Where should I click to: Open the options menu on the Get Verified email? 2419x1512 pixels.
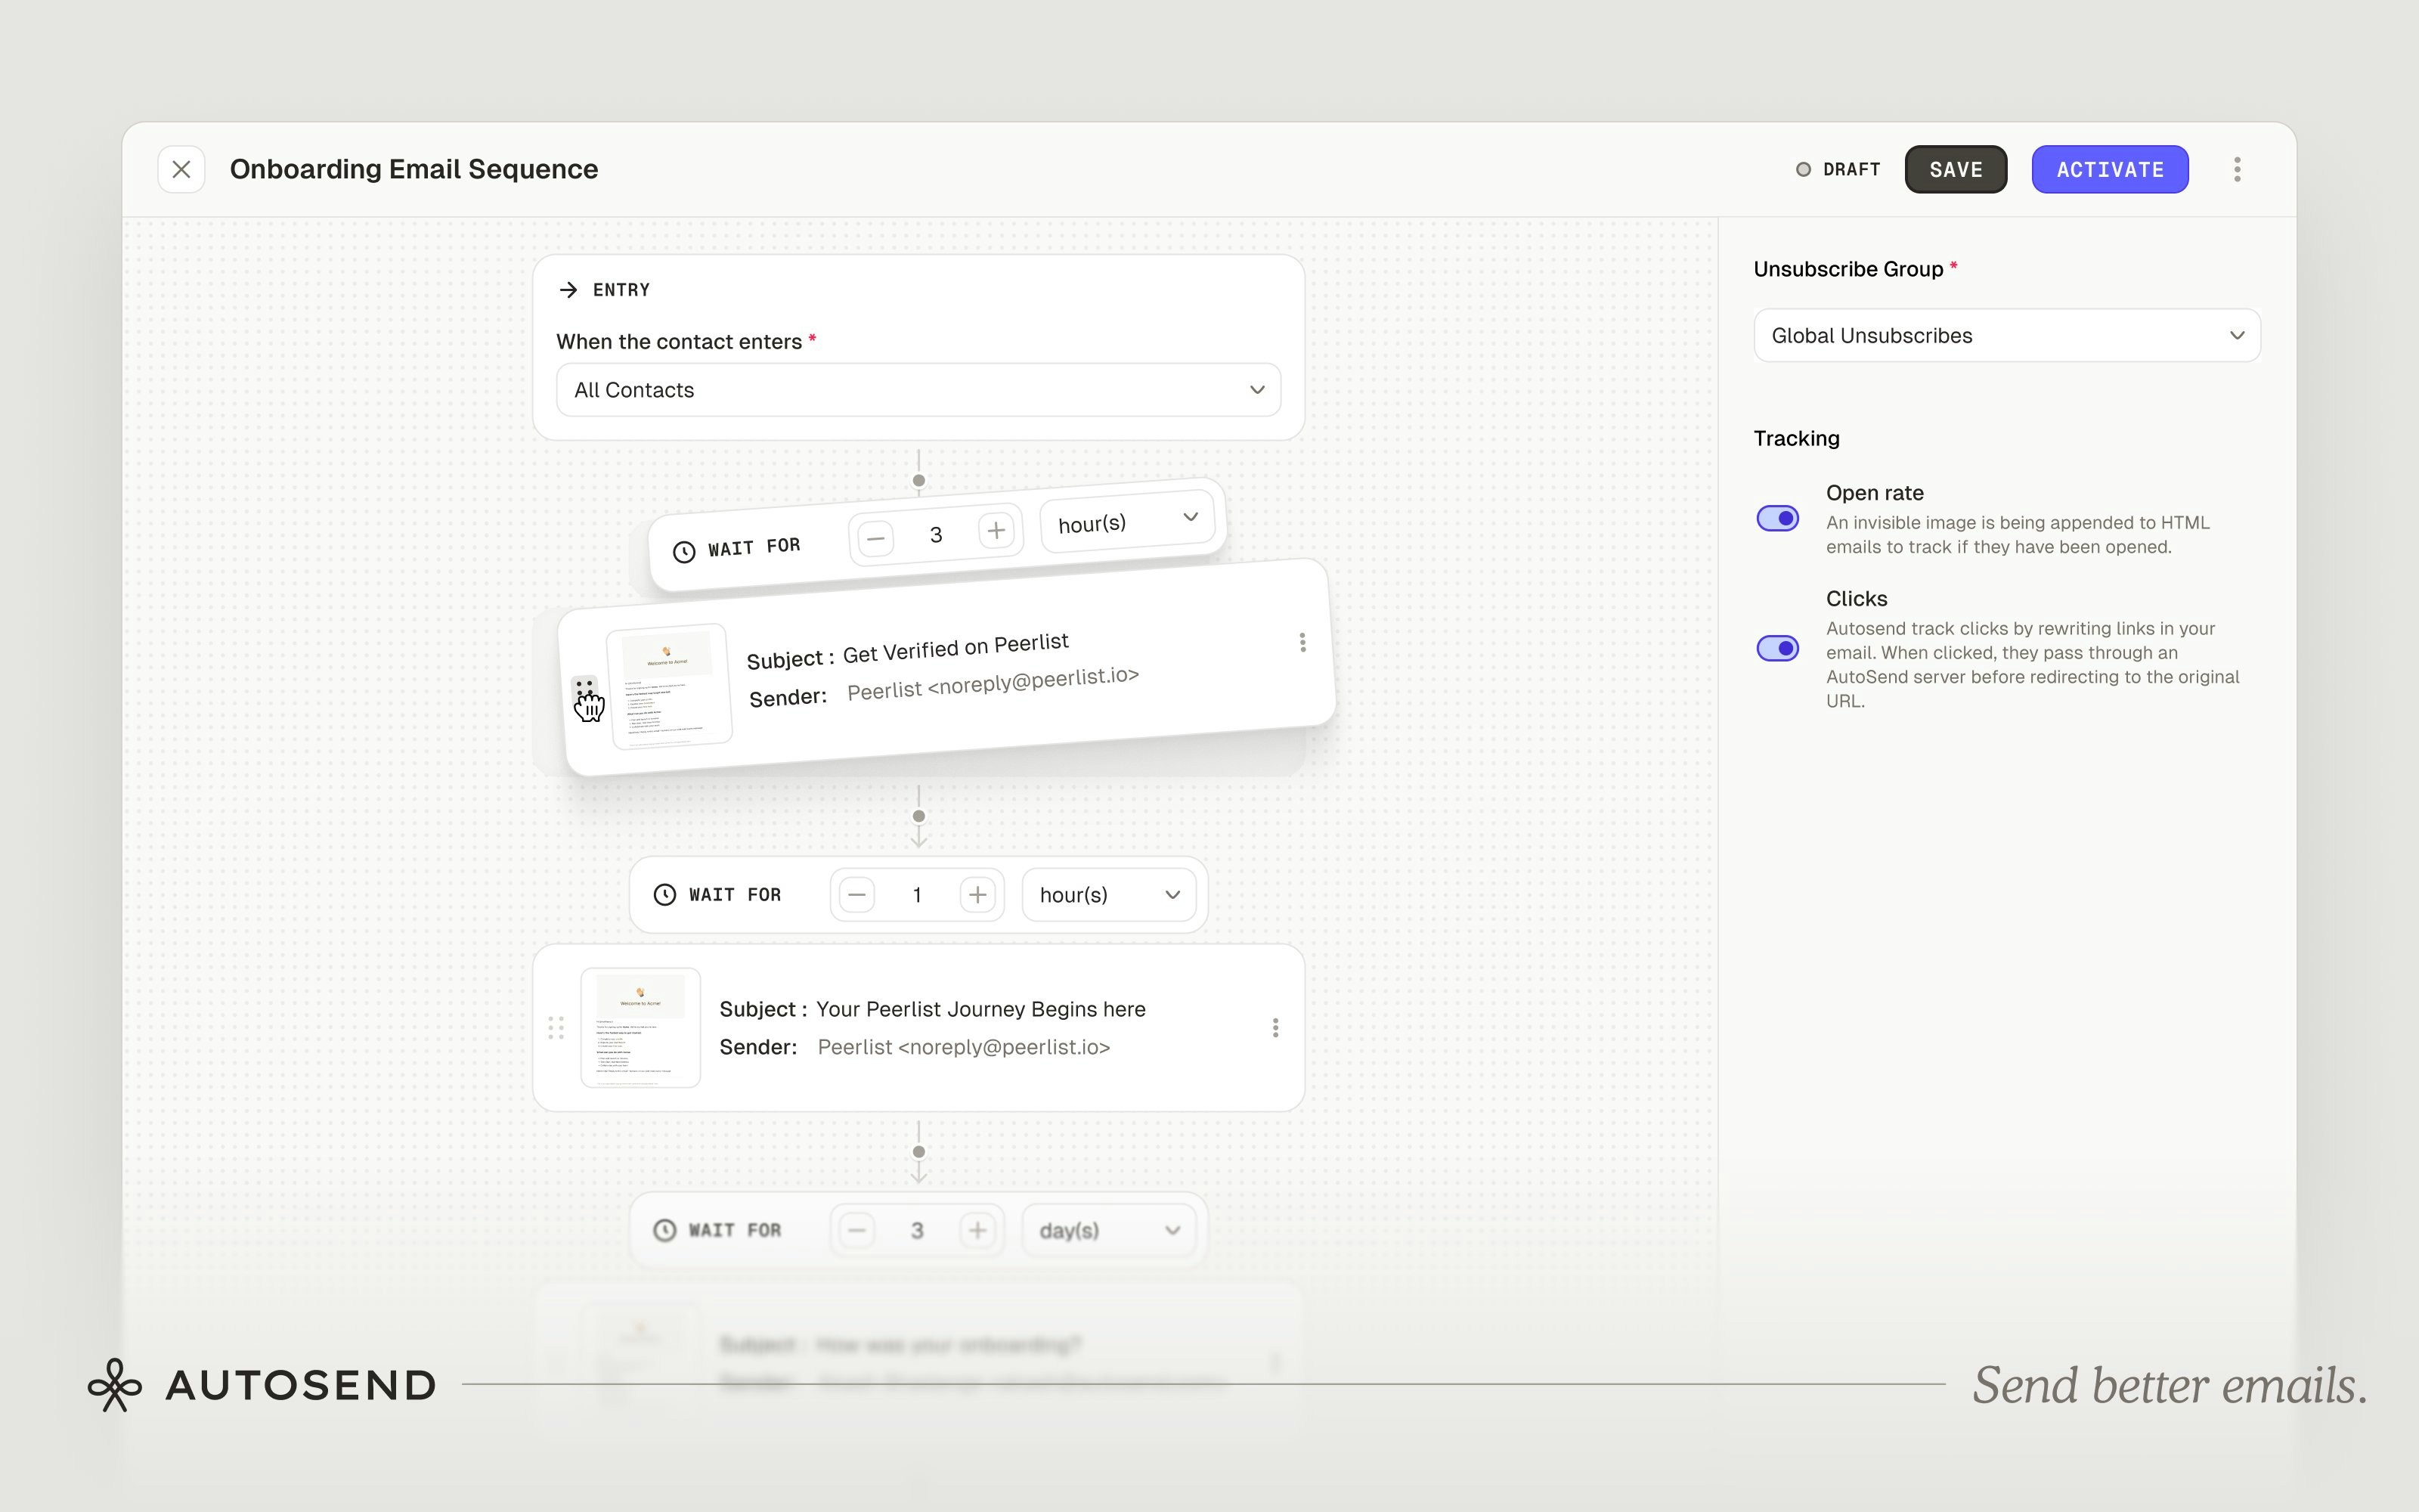(x=1302, y=643)
